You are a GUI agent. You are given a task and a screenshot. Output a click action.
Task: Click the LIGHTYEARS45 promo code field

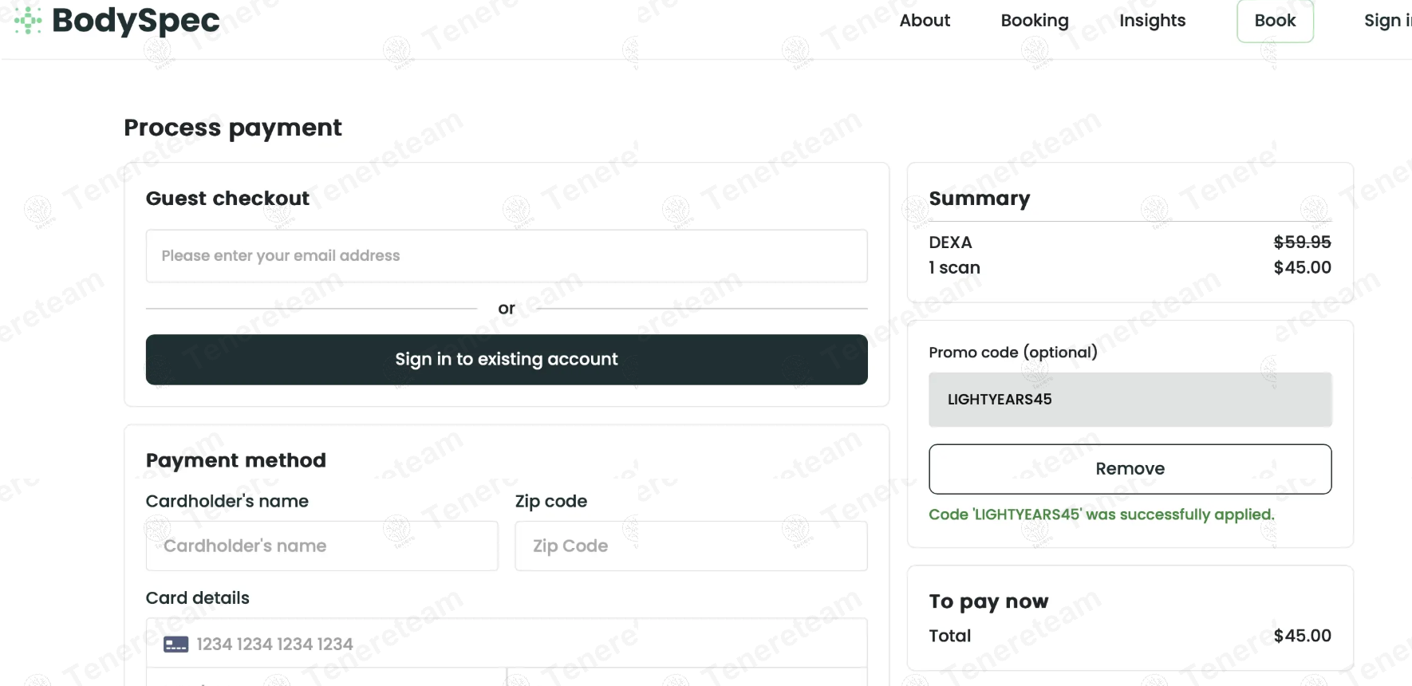(1130, 400)
